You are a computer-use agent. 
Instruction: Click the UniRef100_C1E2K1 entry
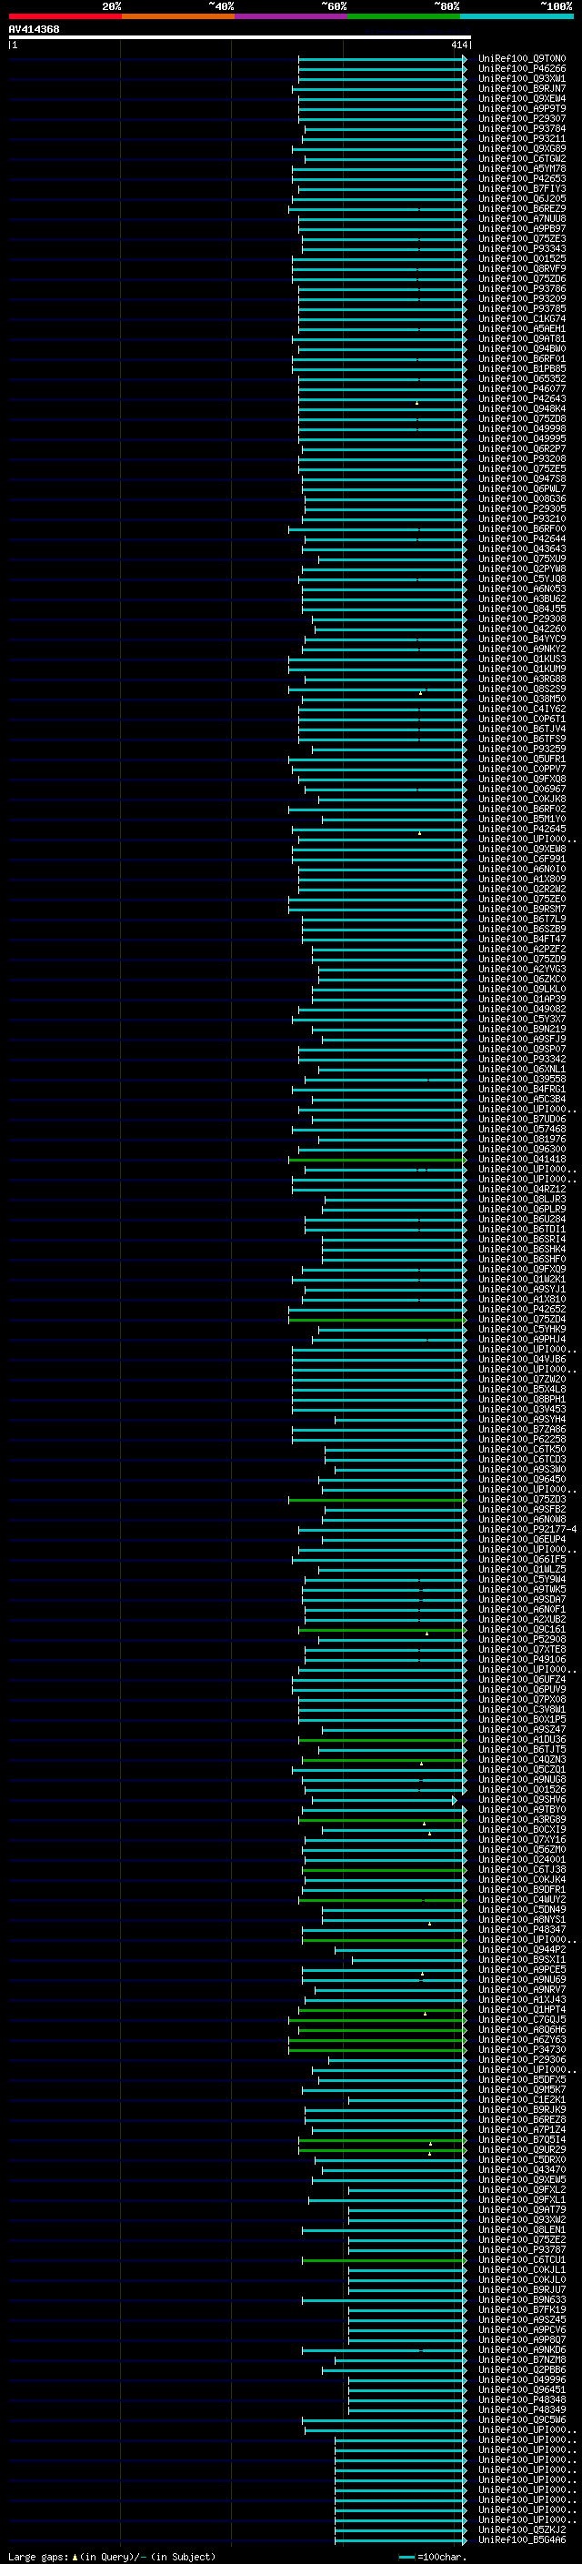click(x=522, y=2099)
